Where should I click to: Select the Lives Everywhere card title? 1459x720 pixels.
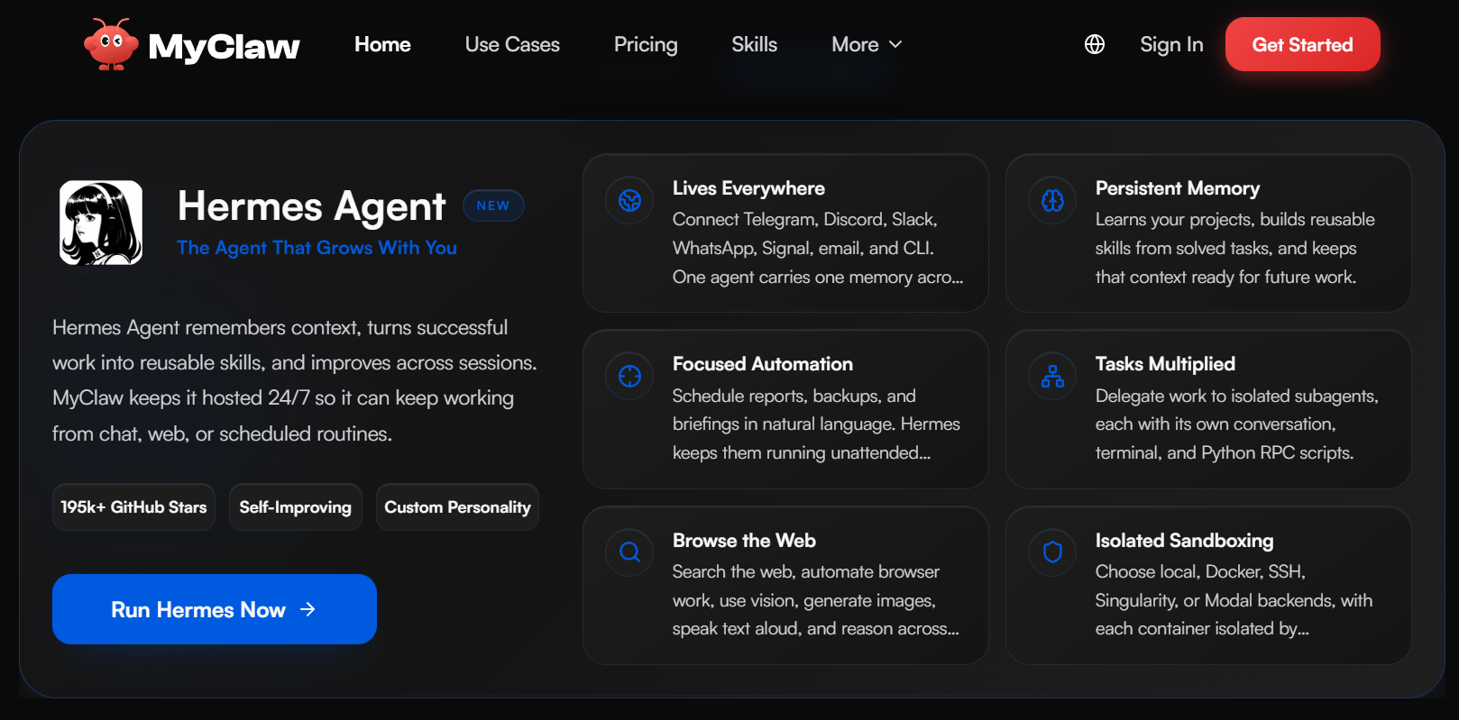[x=748, y=188]
